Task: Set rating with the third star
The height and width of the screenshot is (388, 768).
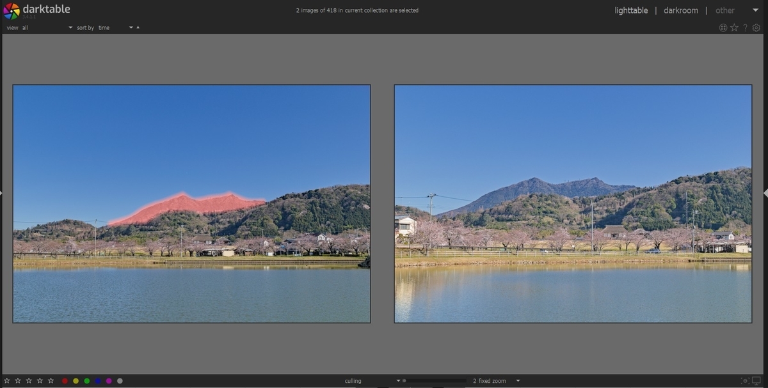Action: pos(29,381)
